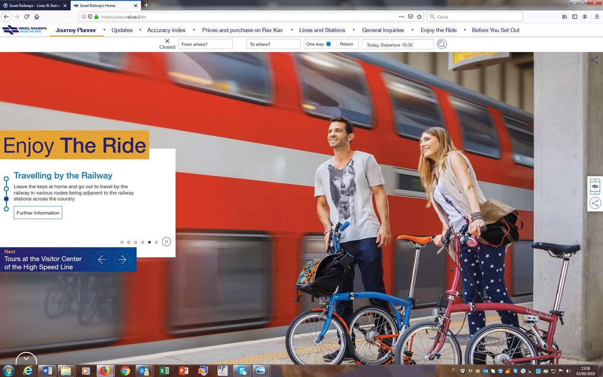Open Skype from the taskbar
603x377 pixels.
click(x=242, y=371)
